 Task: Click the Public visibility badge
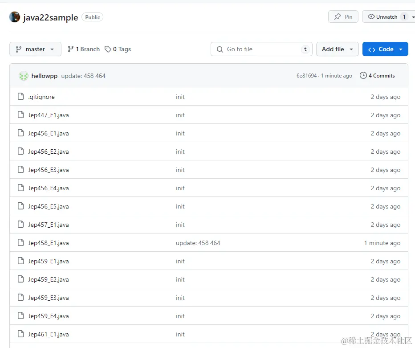pos(92,17)
